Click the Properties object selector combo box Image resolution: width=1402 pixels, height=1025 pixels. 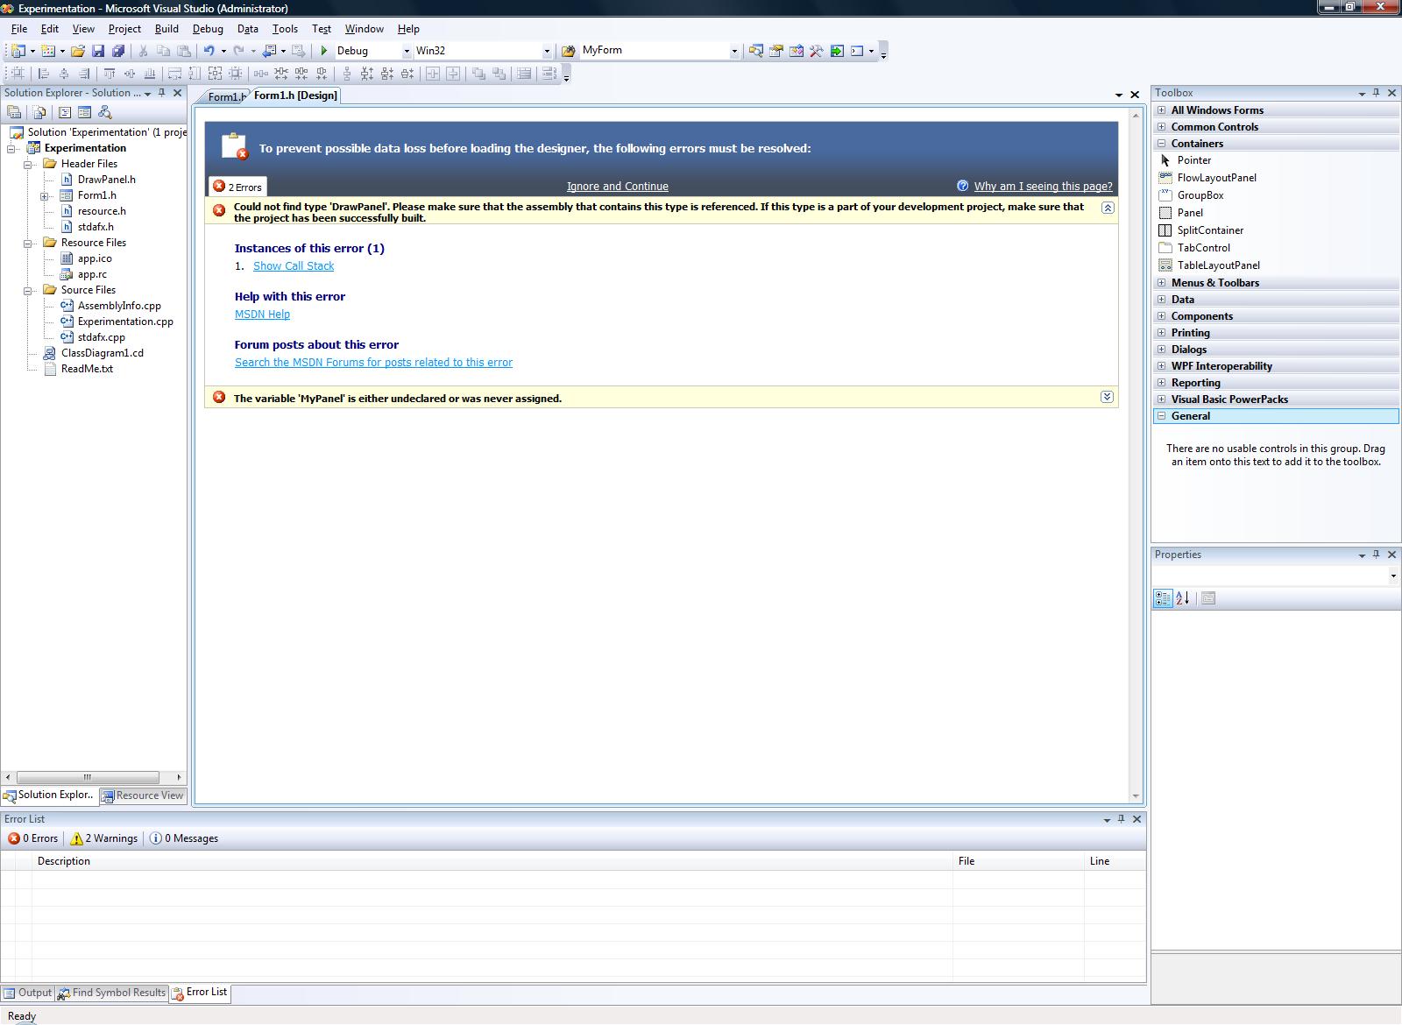[x=1276, y=576]
